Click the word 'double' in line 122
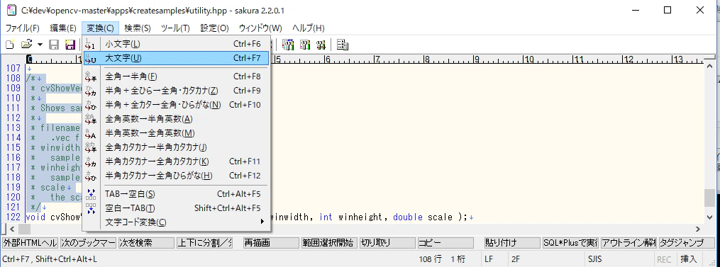The width and height of the screenshot is (720, 267). pyautogui.click(x=408, y=217)
